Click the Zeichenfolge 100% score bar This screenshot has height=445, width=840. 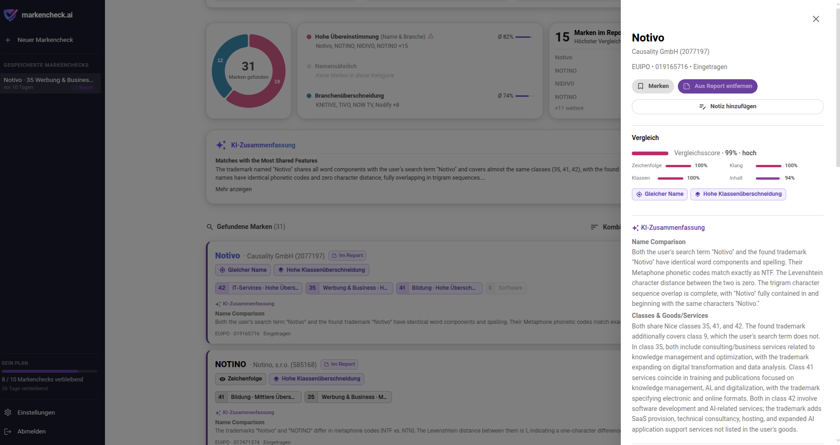point(678,166)
